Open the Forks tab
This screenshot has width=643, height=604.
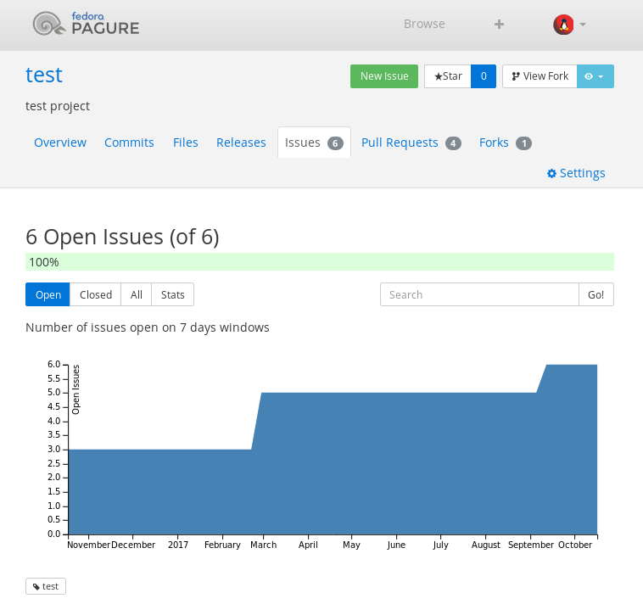506,143
